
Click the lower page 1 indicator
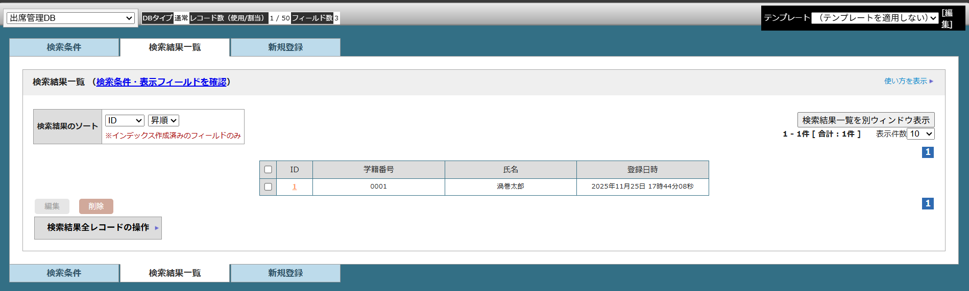[x=928, y=204]
